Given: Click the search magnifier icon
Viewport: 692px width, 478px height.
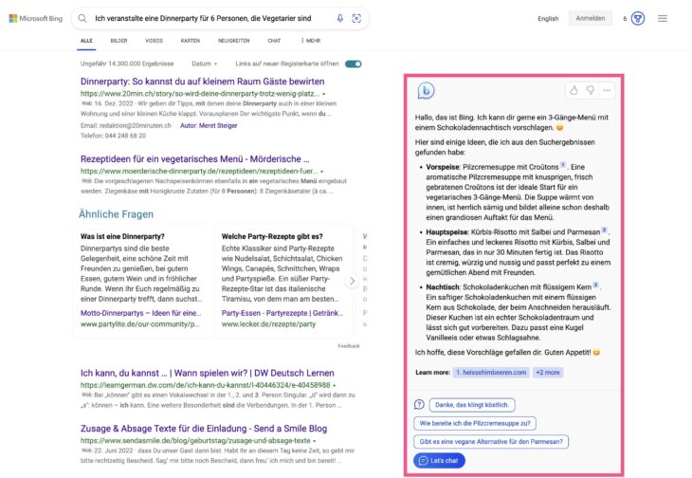Looking at the screenshot, I should click(x=82, y=19).
